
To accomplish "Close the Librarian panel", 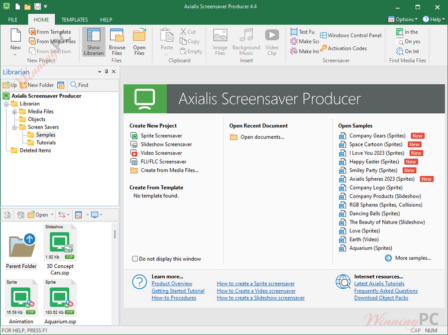I will [x=113, y=72].
